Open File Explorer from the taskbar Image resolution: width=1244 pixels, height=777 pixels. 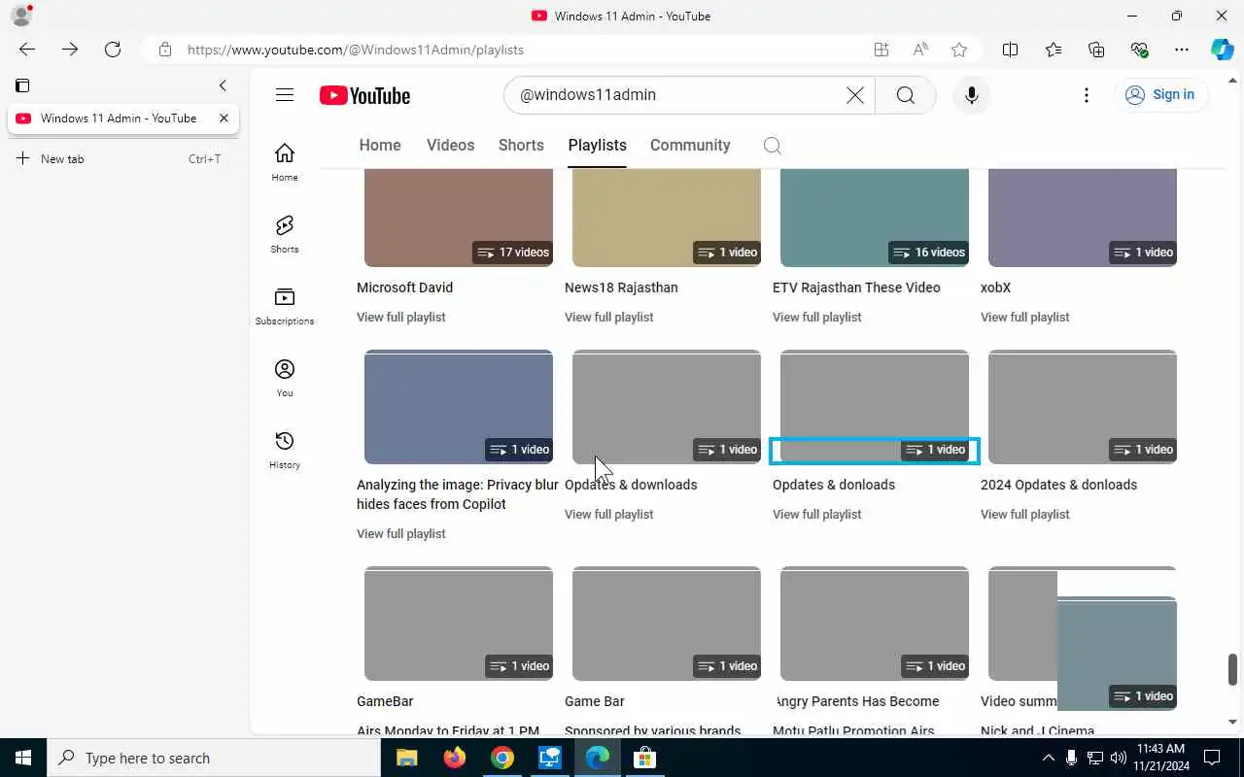point(407,758)
